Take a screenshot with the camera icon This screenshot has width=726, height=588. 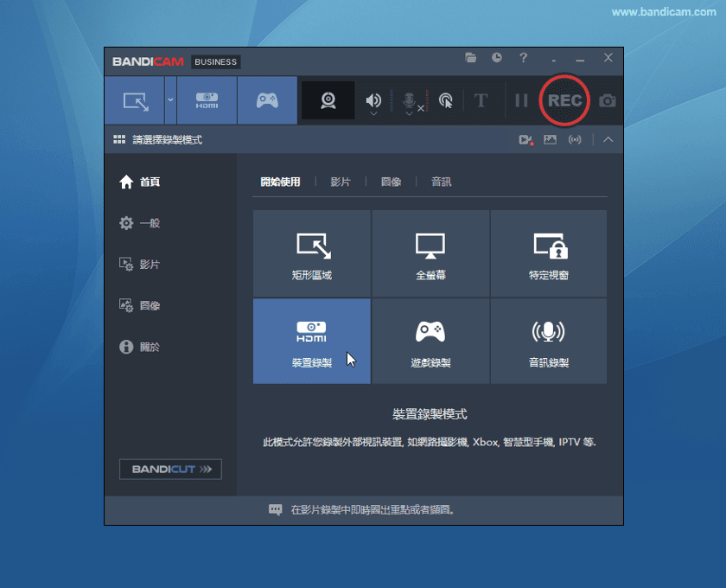click(608, 100)
